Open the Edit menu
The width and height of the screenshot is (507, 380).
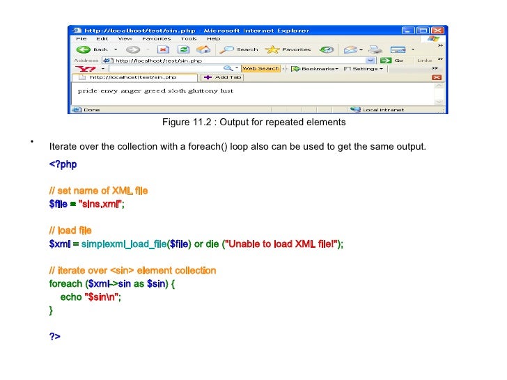pyautogui.click(x=102, y=38)
